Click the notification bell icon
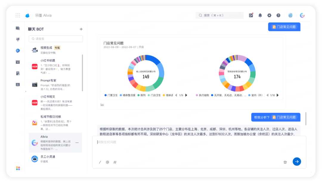The height and width of the screenshot is (183, 322). 260,15
